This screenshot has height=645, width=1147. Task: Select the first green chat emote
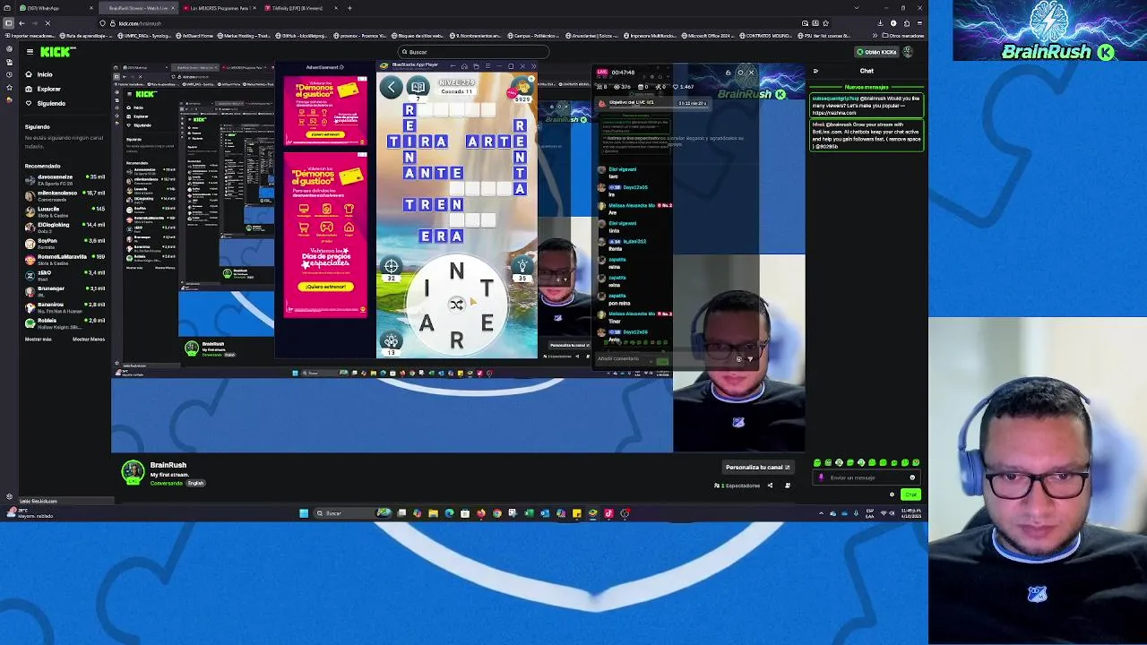pos(817,463)
